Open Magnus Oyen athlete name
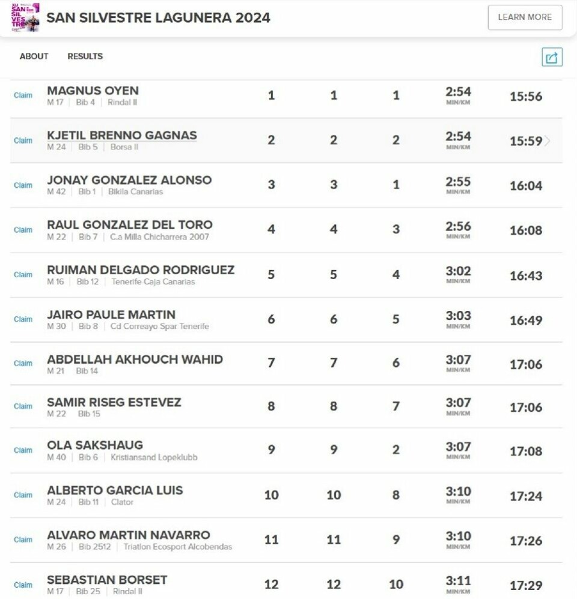 click(93, 91)
